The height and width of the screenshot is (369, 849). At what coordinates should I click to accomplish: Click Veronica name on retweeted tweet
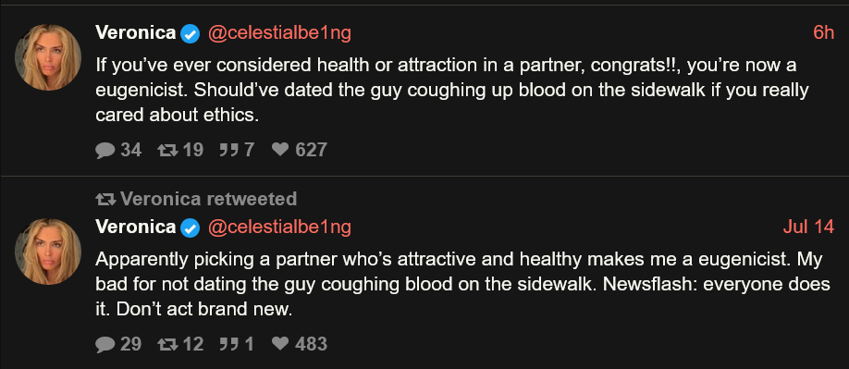pyautogui.click(x=136, y=227)
